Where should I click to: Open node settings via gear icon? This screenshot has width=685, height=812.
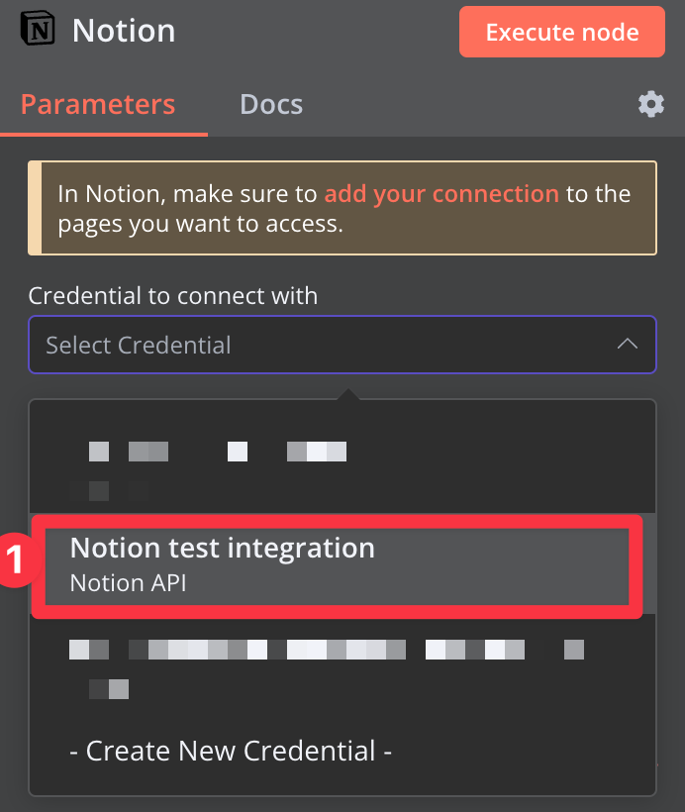coord(650,104)
